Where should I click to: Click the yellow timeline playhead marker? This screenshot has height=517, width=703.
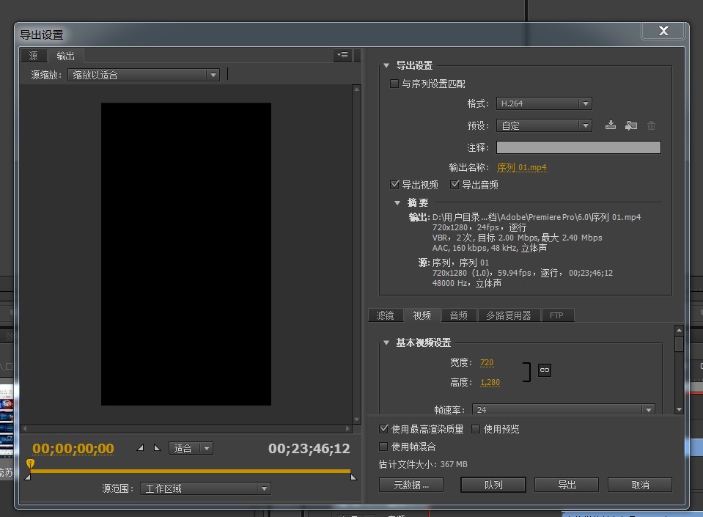click(x=29, y=463)
